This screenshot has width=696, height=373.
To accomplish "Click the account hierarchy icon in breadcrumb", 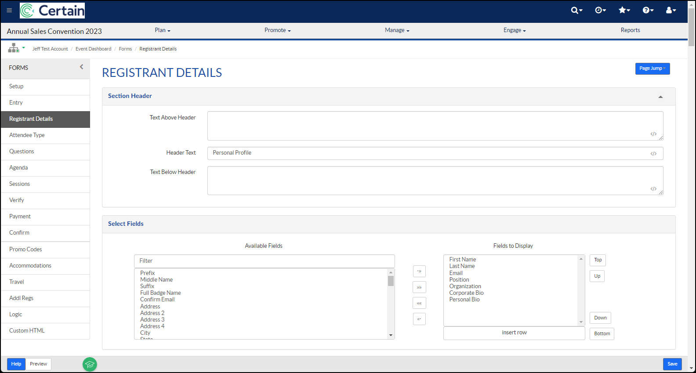I will (x=16, y=48).
